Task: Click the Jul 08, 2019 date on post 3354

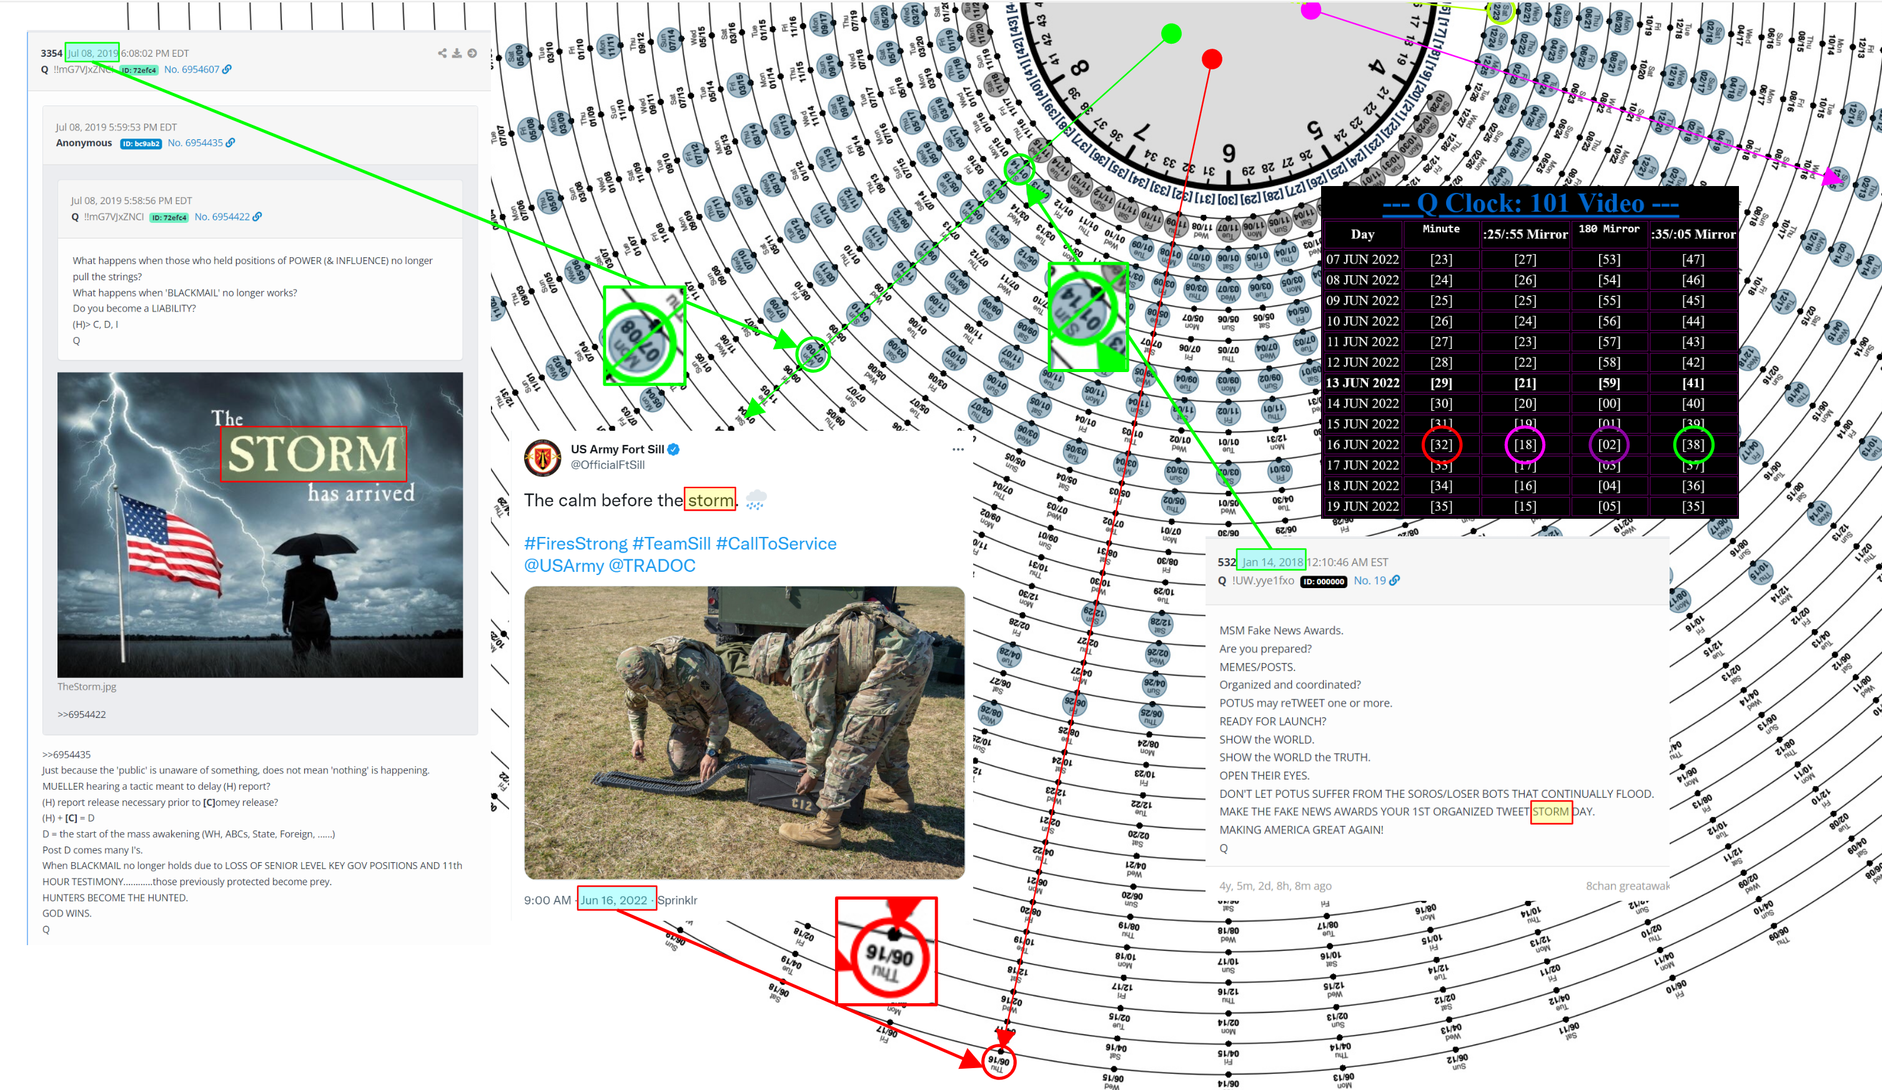Action: click(92, 53)
